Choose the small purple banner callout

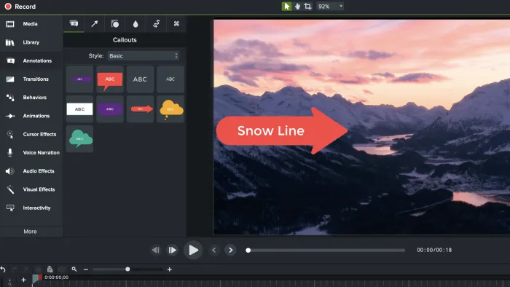click(79, 79)
